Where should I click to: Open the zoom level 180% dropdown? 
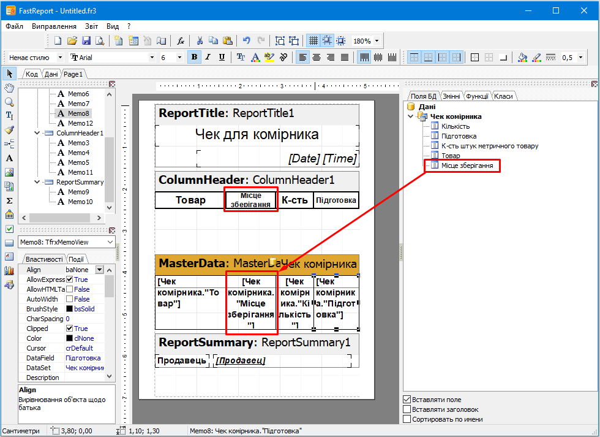pyautogui.click(x=377, y=41)
